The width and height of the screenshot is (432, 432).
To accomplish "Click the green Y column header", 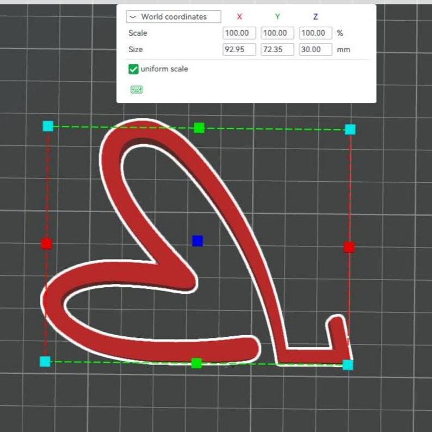I will 277,17.
